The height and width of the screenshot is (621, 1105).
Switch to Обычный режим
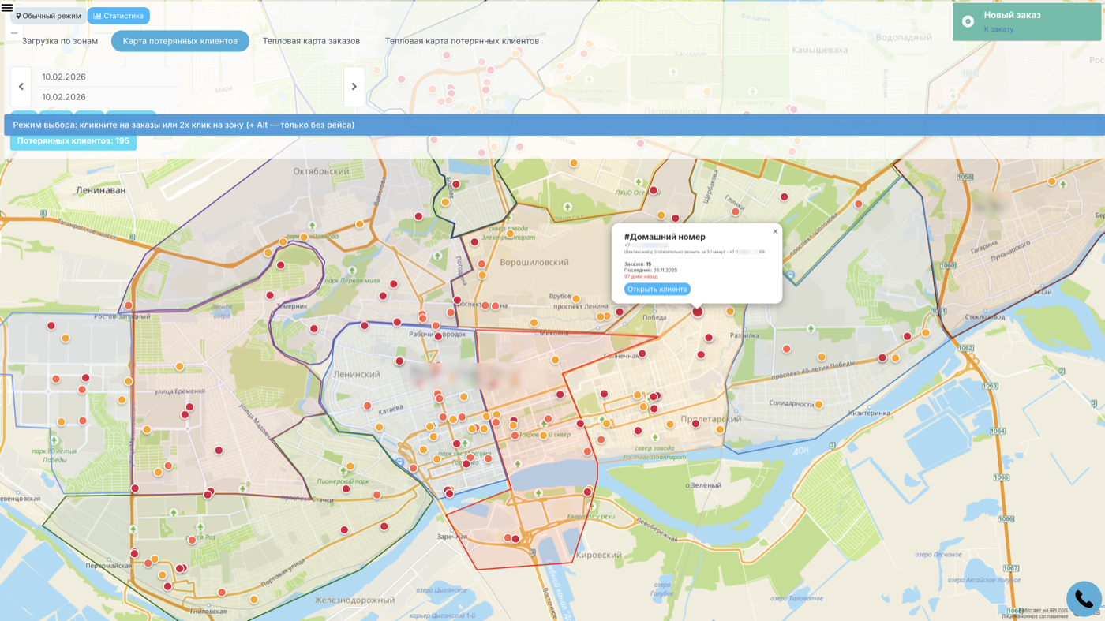[49, 16]
